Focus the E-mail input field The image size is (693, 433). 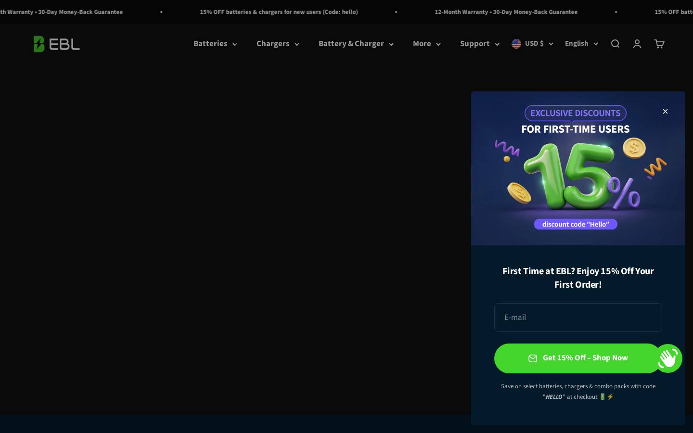[578, 318]
